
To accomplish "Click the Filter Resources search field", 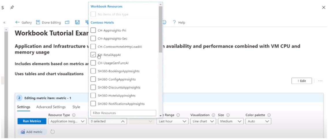I will click(123, 113).
